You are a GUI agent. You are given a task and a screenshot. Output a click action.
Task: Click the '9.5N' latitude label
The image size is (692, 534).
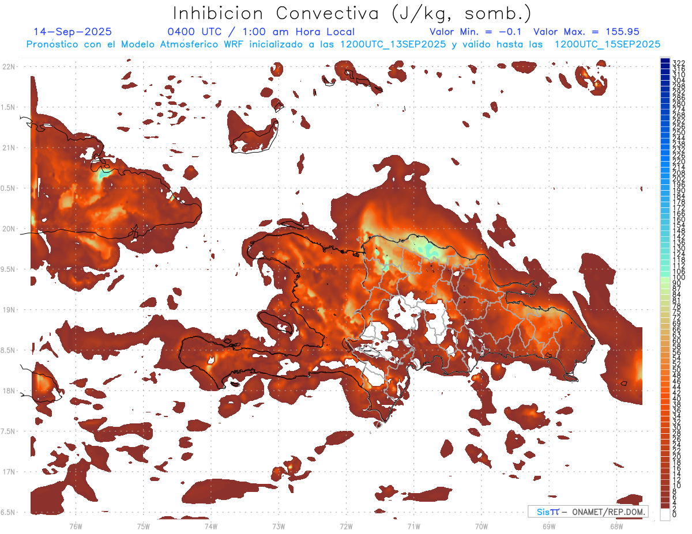click(x=9, y=270)
